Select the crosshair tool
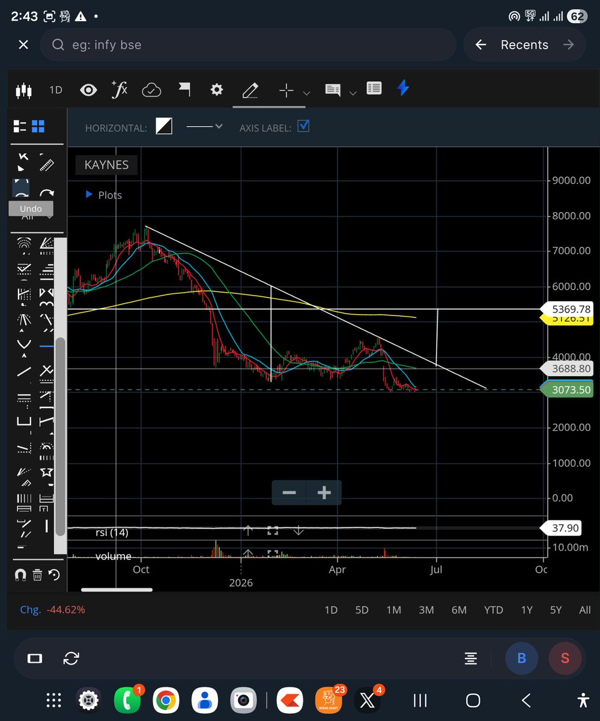The image size is (600, 721). [286, 90]
